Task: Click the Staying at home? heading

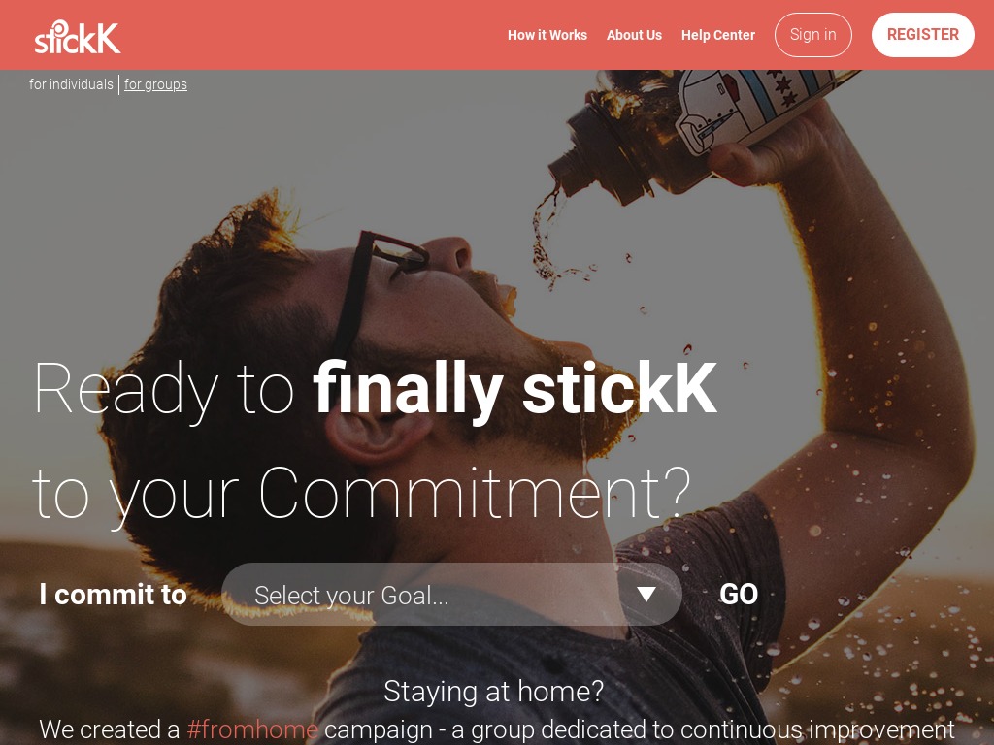Action: coord(493,691)
